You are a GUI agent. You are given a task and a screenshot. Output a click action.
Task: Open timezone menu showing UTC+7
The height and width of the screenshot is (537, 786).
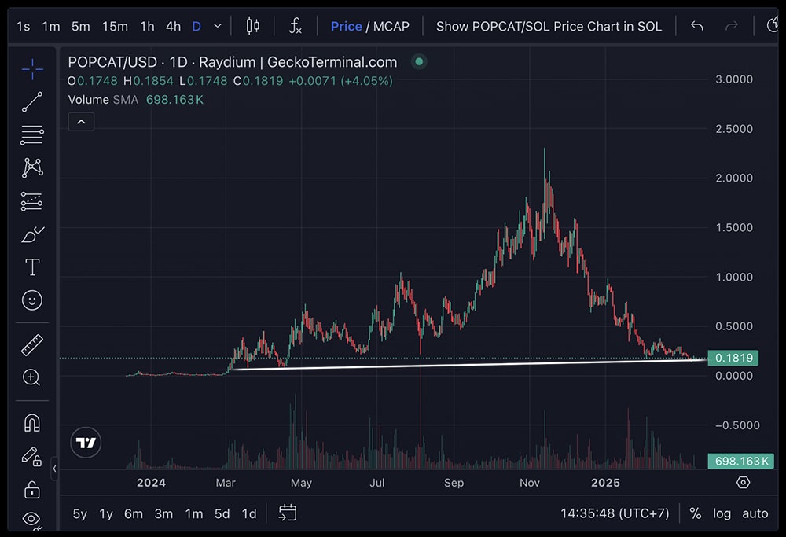tap(615, 513)
